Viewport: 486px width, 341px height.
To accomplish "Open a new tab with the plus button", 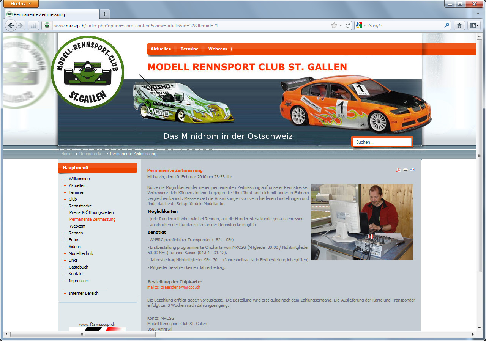I will [x=104, y=14].
